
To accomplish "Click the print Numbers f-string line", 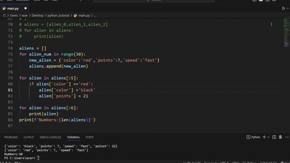I will pos(58,120).
